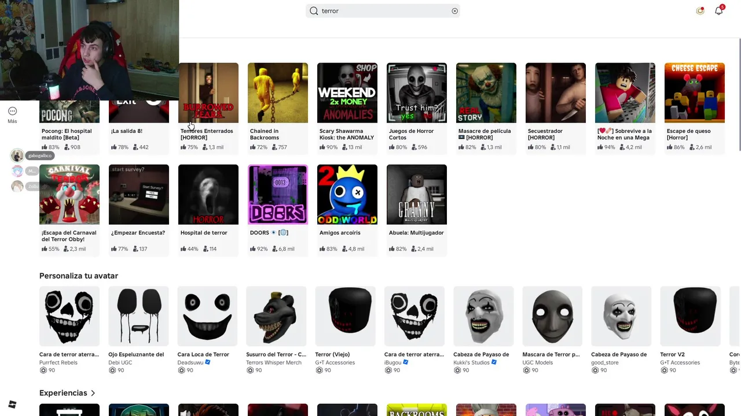Screen dimensions: 741x416
Task: Open creator good_store
Action: coord(605,363)
